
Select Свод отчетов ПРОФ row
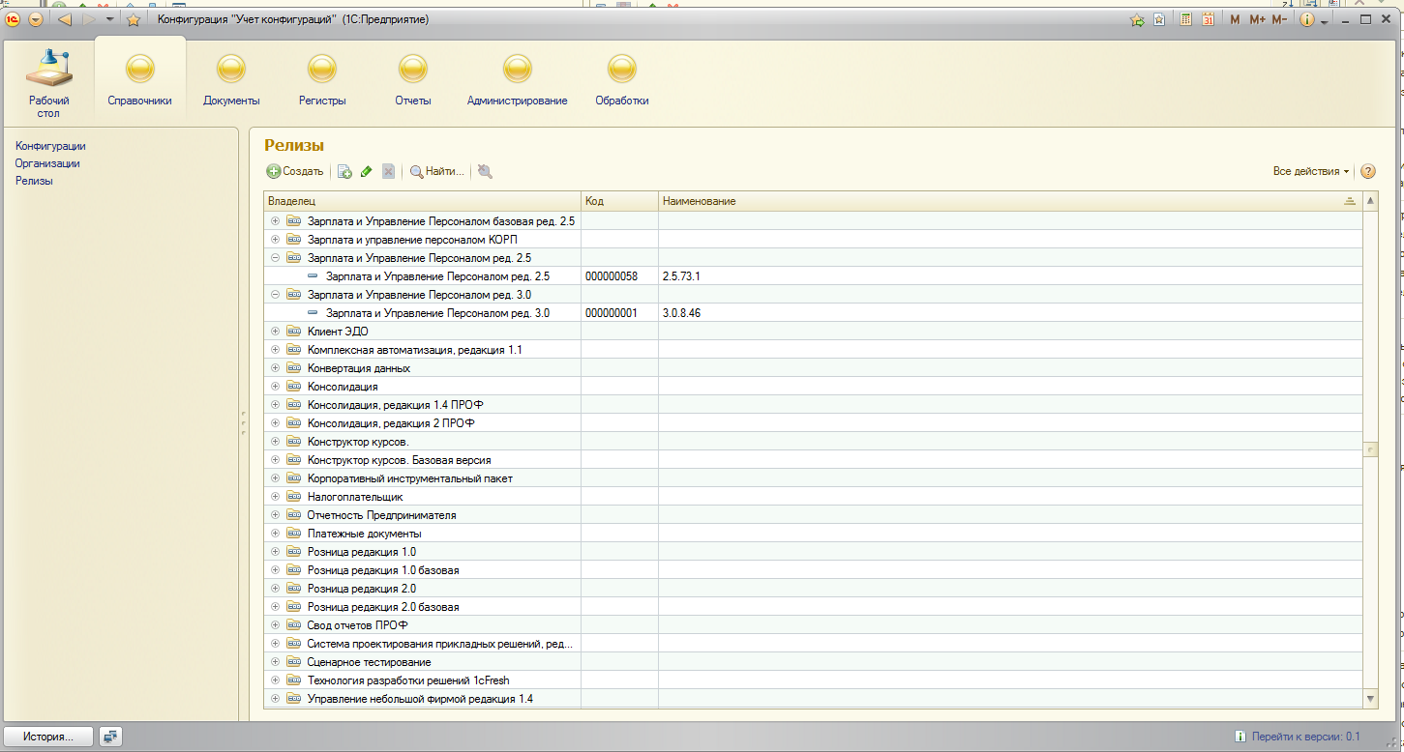click(x=812, y=625)
